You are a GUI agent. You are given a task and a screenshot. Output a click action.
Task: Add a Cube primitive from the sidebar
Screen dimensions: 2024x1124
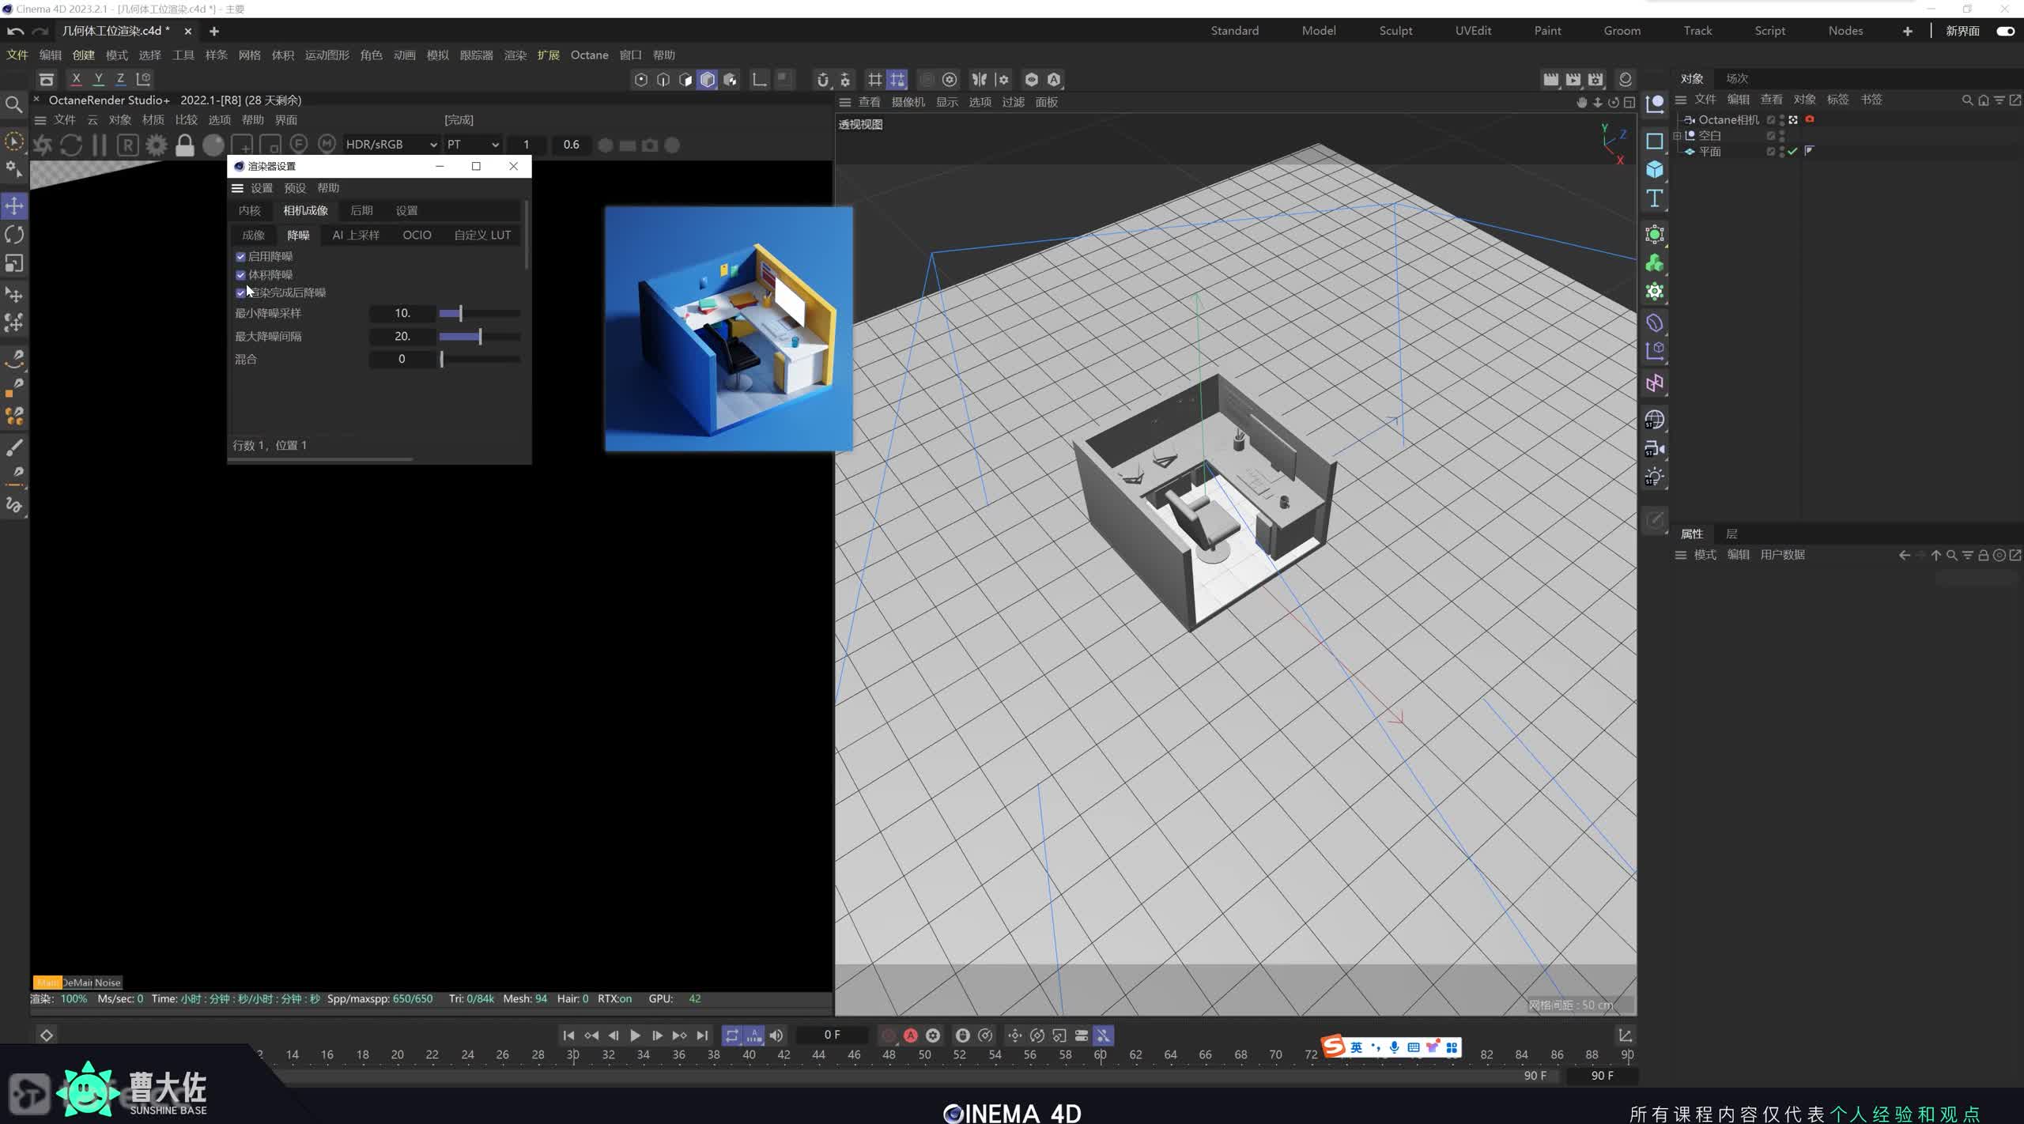[1655, 169]
